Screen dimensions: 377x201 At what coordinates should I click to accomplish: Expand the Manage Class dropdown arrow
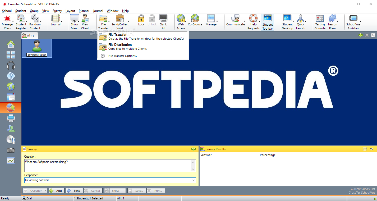pos(13,21)
